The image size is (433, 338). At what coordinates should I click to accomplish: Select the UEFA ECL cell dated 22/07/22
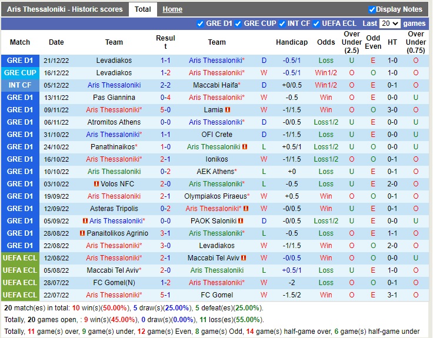[x=20, y=295]
